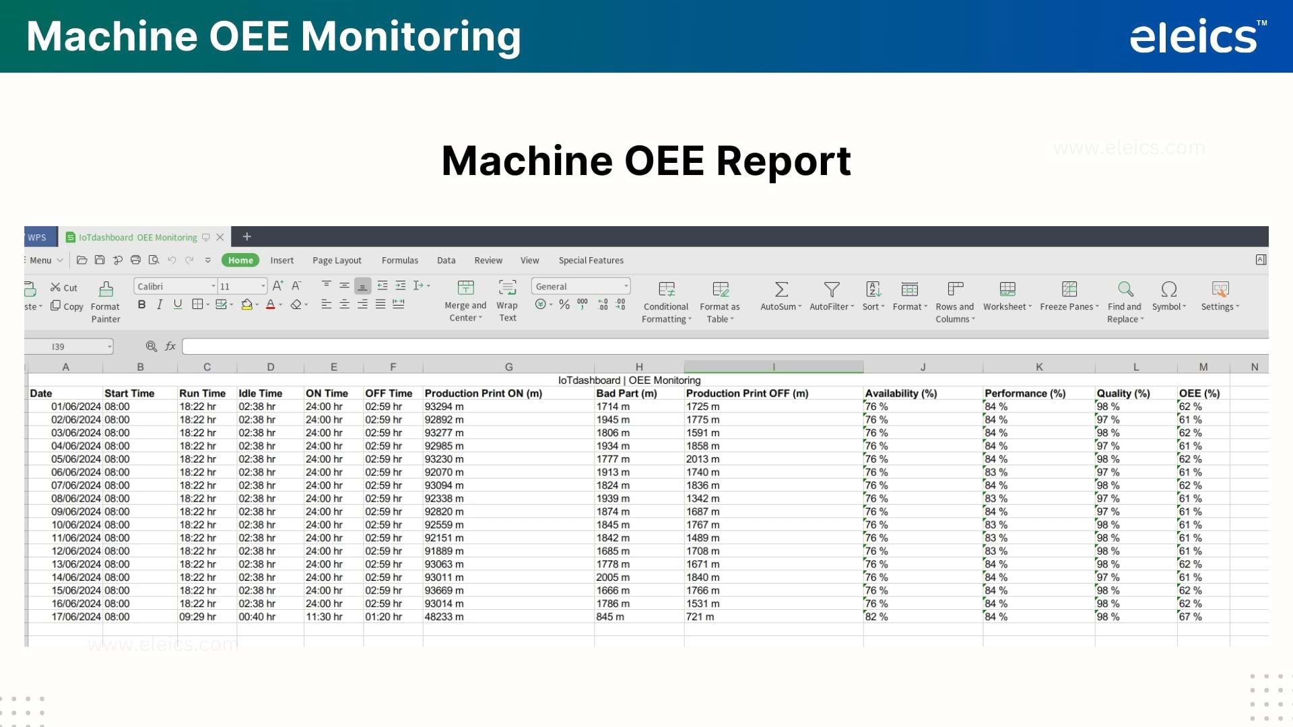Switch to the Page Layout tab

pos(337,261)
